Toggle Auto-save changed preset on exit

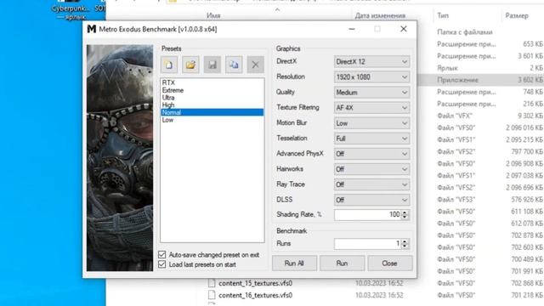162,255
